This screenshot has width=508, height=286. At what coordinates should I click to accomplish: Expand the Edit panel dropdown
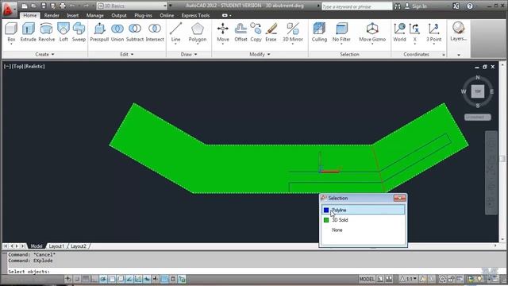[x=127, y=55]
